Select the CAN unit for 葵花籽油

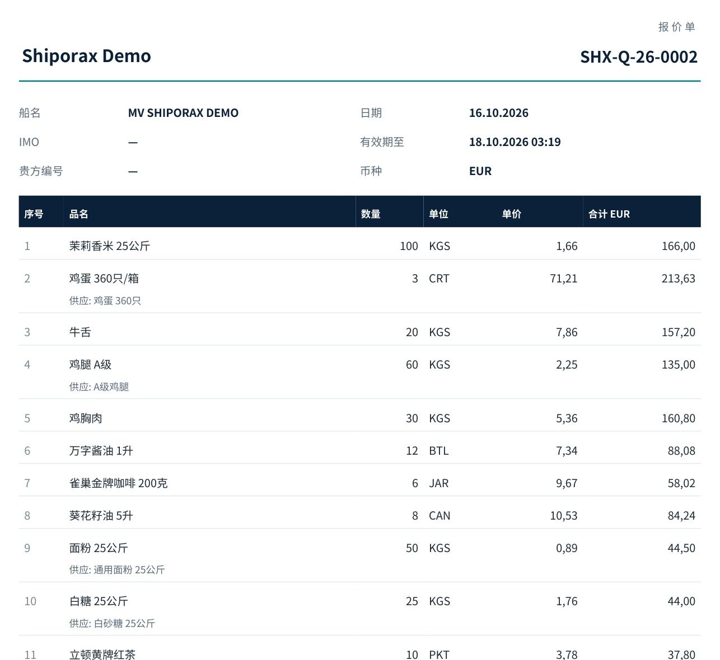click(x=440, y=516)
